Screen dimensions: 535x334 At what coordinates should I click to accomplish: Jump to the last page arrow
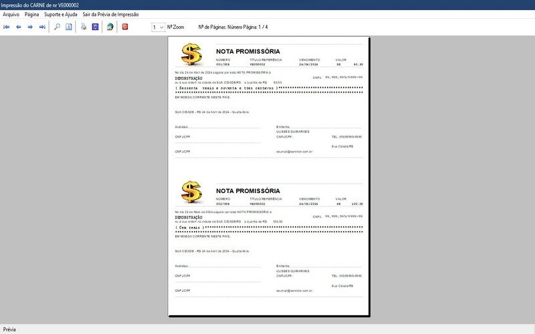[x=42, y=27]
